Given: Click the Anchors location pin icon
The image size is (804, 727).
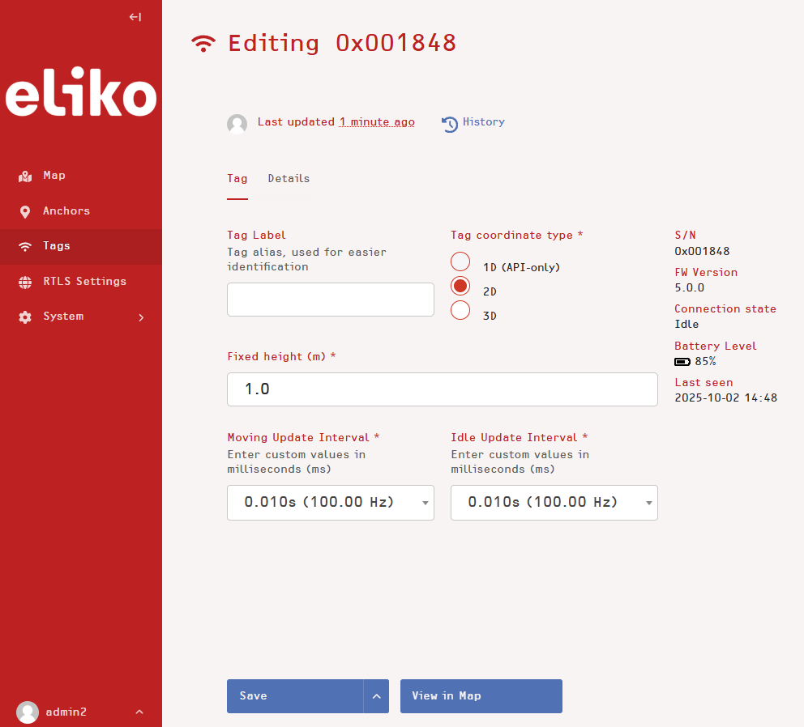Looking at the screenshot, I should pyautogui.click(x=25, y=211).
